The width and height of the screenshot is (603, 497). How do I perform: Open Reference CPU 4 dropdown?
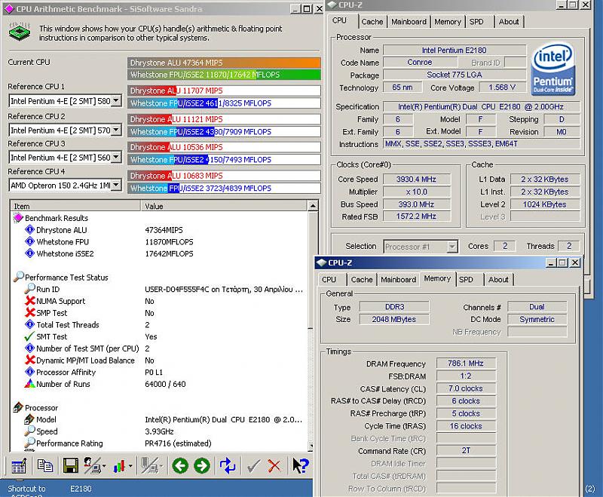tap(116, 186)
